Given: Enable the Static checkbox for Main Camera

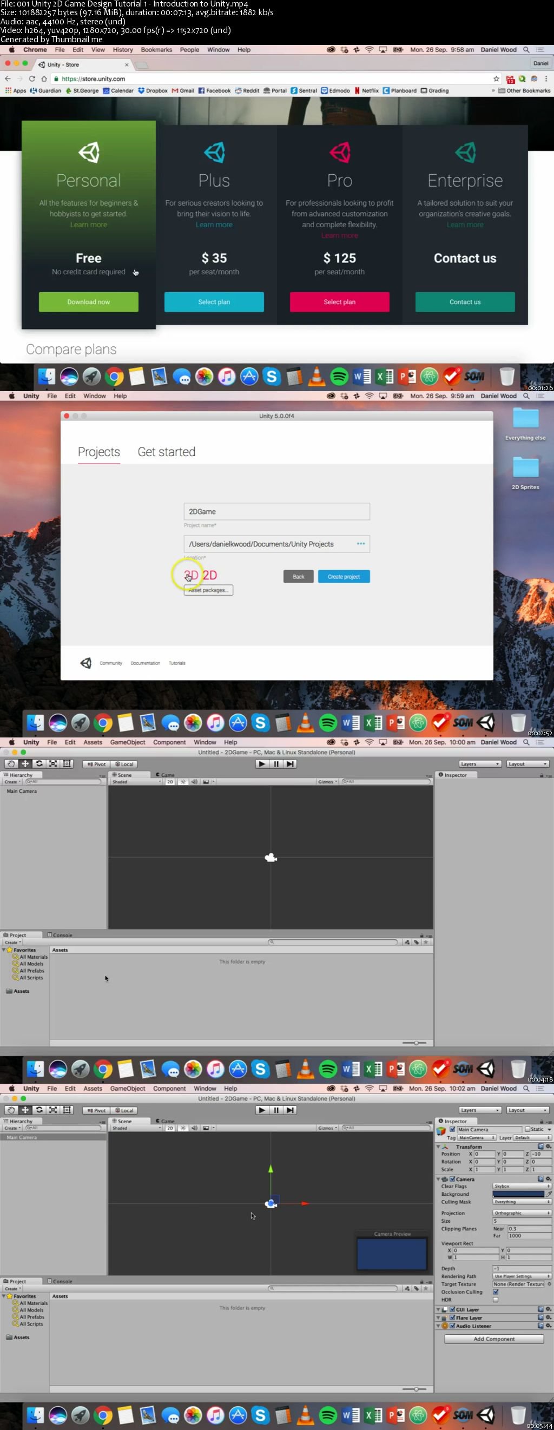Looking at the screenshot, I should coord(527,1129).
